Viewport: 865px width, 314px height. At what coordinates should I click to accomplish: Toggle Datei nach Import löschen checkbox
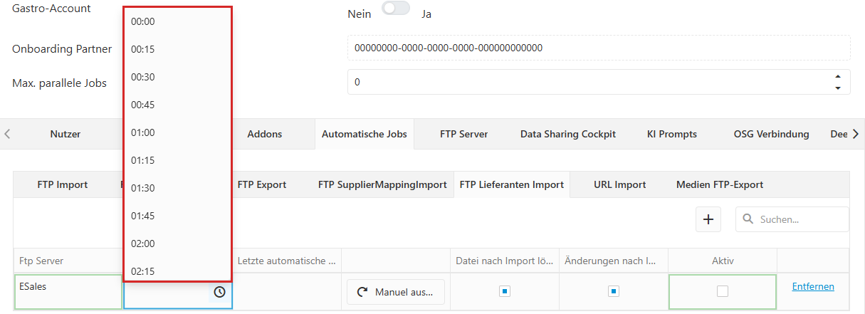pyautogui.click(x=505, y=291)
